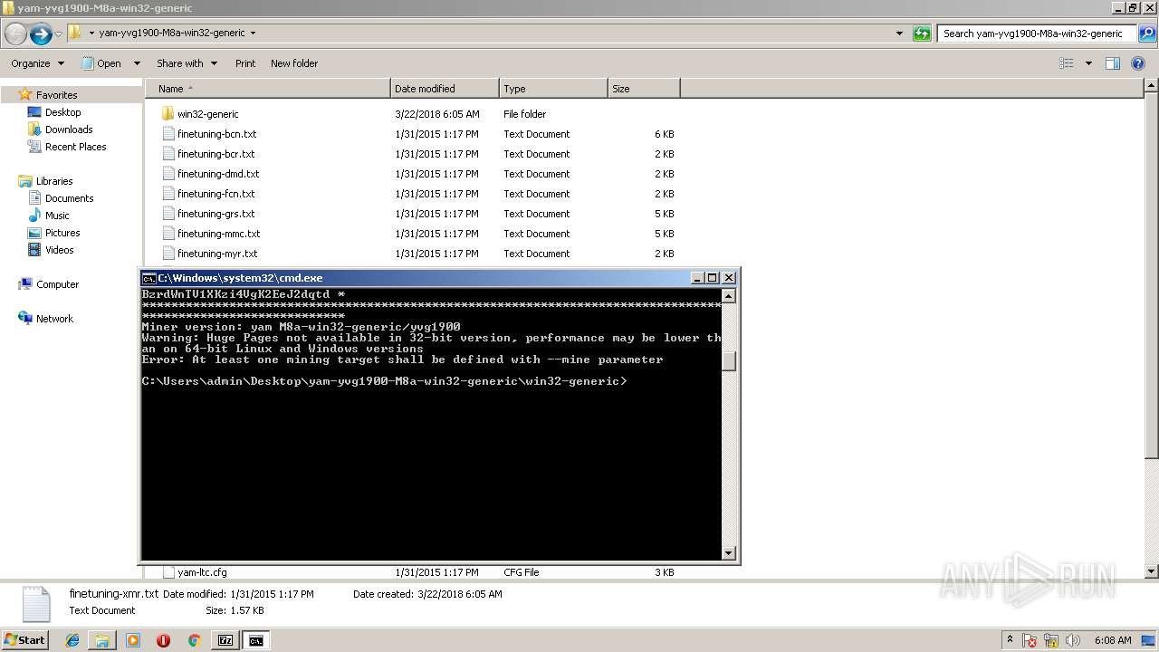
Task: Select the finetuning-grs.txt file
Action: [216, 214]
